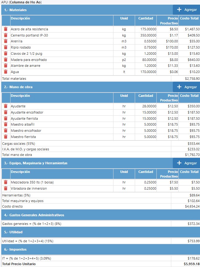Delete the Clavos de 2 1/2 pulg row
The width and height of the screenshot is (200, 267).
pos(6,54)
